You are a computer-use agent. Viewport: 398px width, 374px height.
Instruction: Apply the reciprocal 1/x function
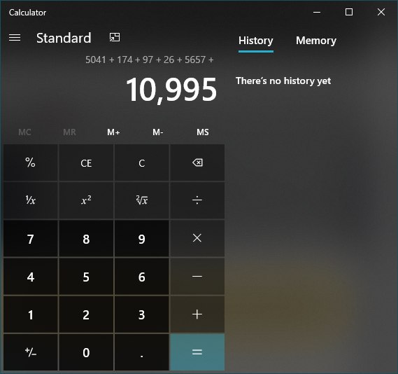pyautogui.click(x=31, y=200)
